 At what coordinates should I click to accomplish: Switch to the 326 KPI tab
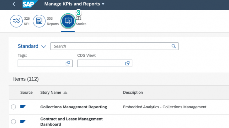27,21
